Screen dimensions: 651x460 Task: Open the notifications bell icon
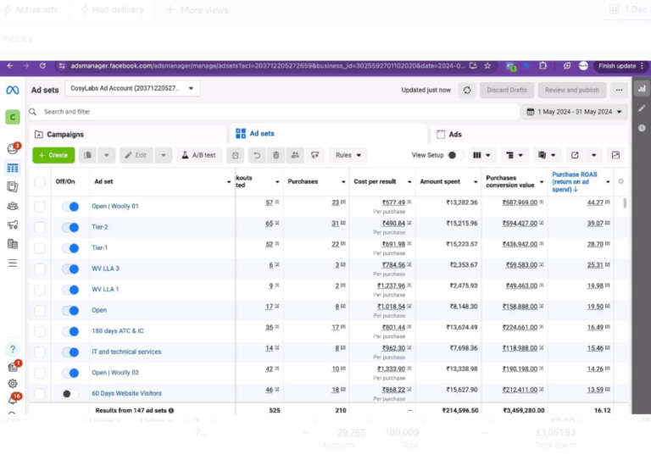click(12, 400)
